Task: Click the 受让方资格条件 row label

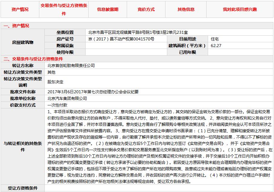Action: [x=23, y=188]
